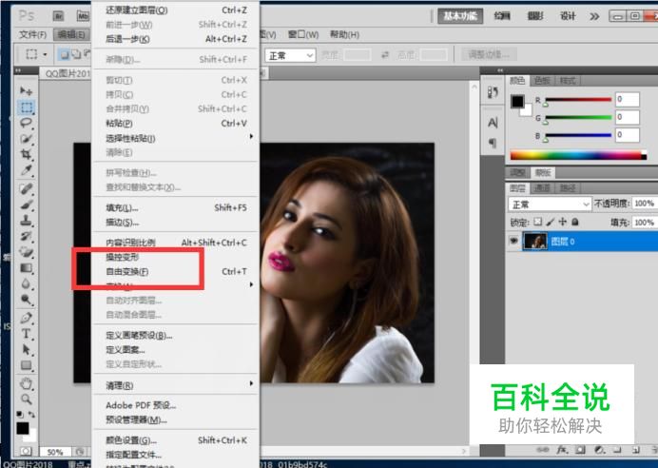
Task: Select the Path Selection tool
Action: [26, 349]
